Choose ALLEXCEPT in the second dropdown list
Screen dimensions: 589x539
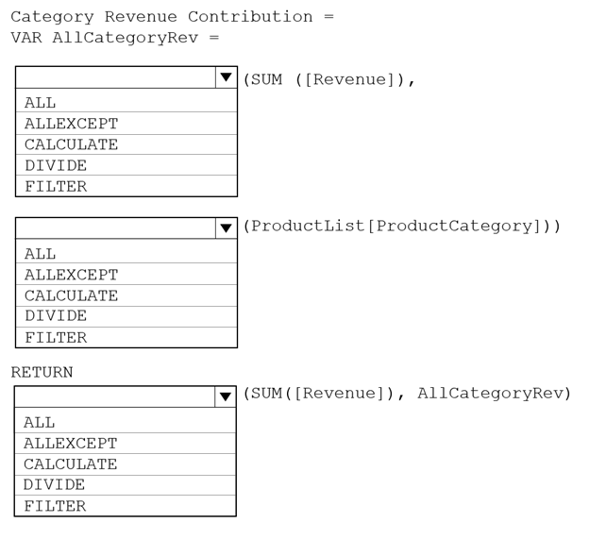click(x=126, y=274)
